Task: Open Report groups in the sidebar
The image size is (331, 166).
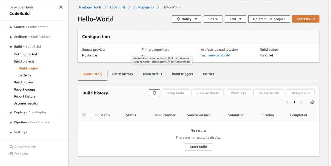Action: coord(25,89)
